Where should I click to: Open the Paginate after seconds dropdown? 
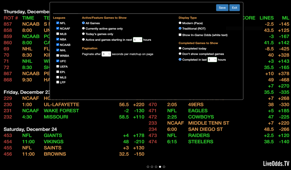pyautogui.click(x=106, y=54)
